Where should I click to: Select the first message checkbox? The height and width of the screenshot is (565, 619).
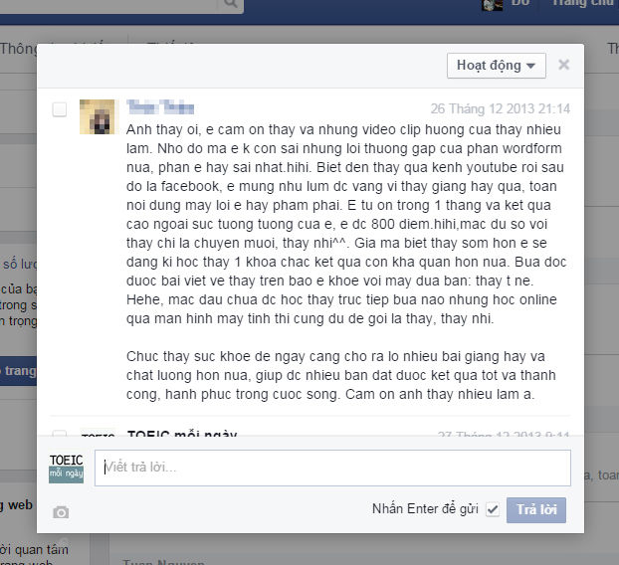(60, 109)
